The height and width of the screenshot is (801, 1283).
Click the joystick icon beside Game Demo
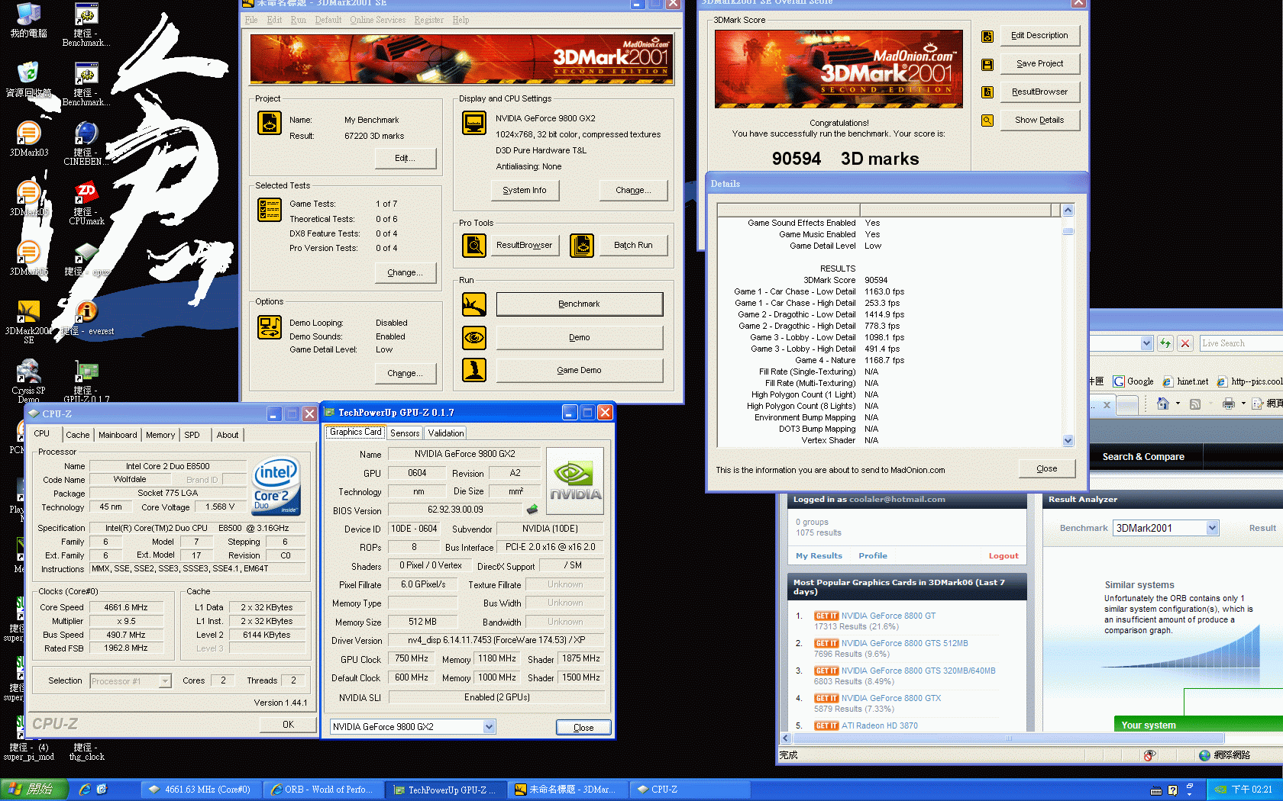point(474,370)
